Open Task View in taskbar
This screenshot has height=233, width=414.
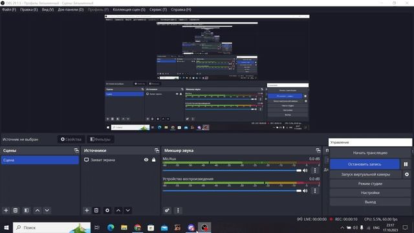[97, 227]
